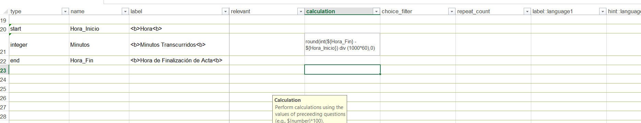Screen dimensions: 641x123
Task: Select the cell containing 'Hora_Fin'
Action: point(99,60)
